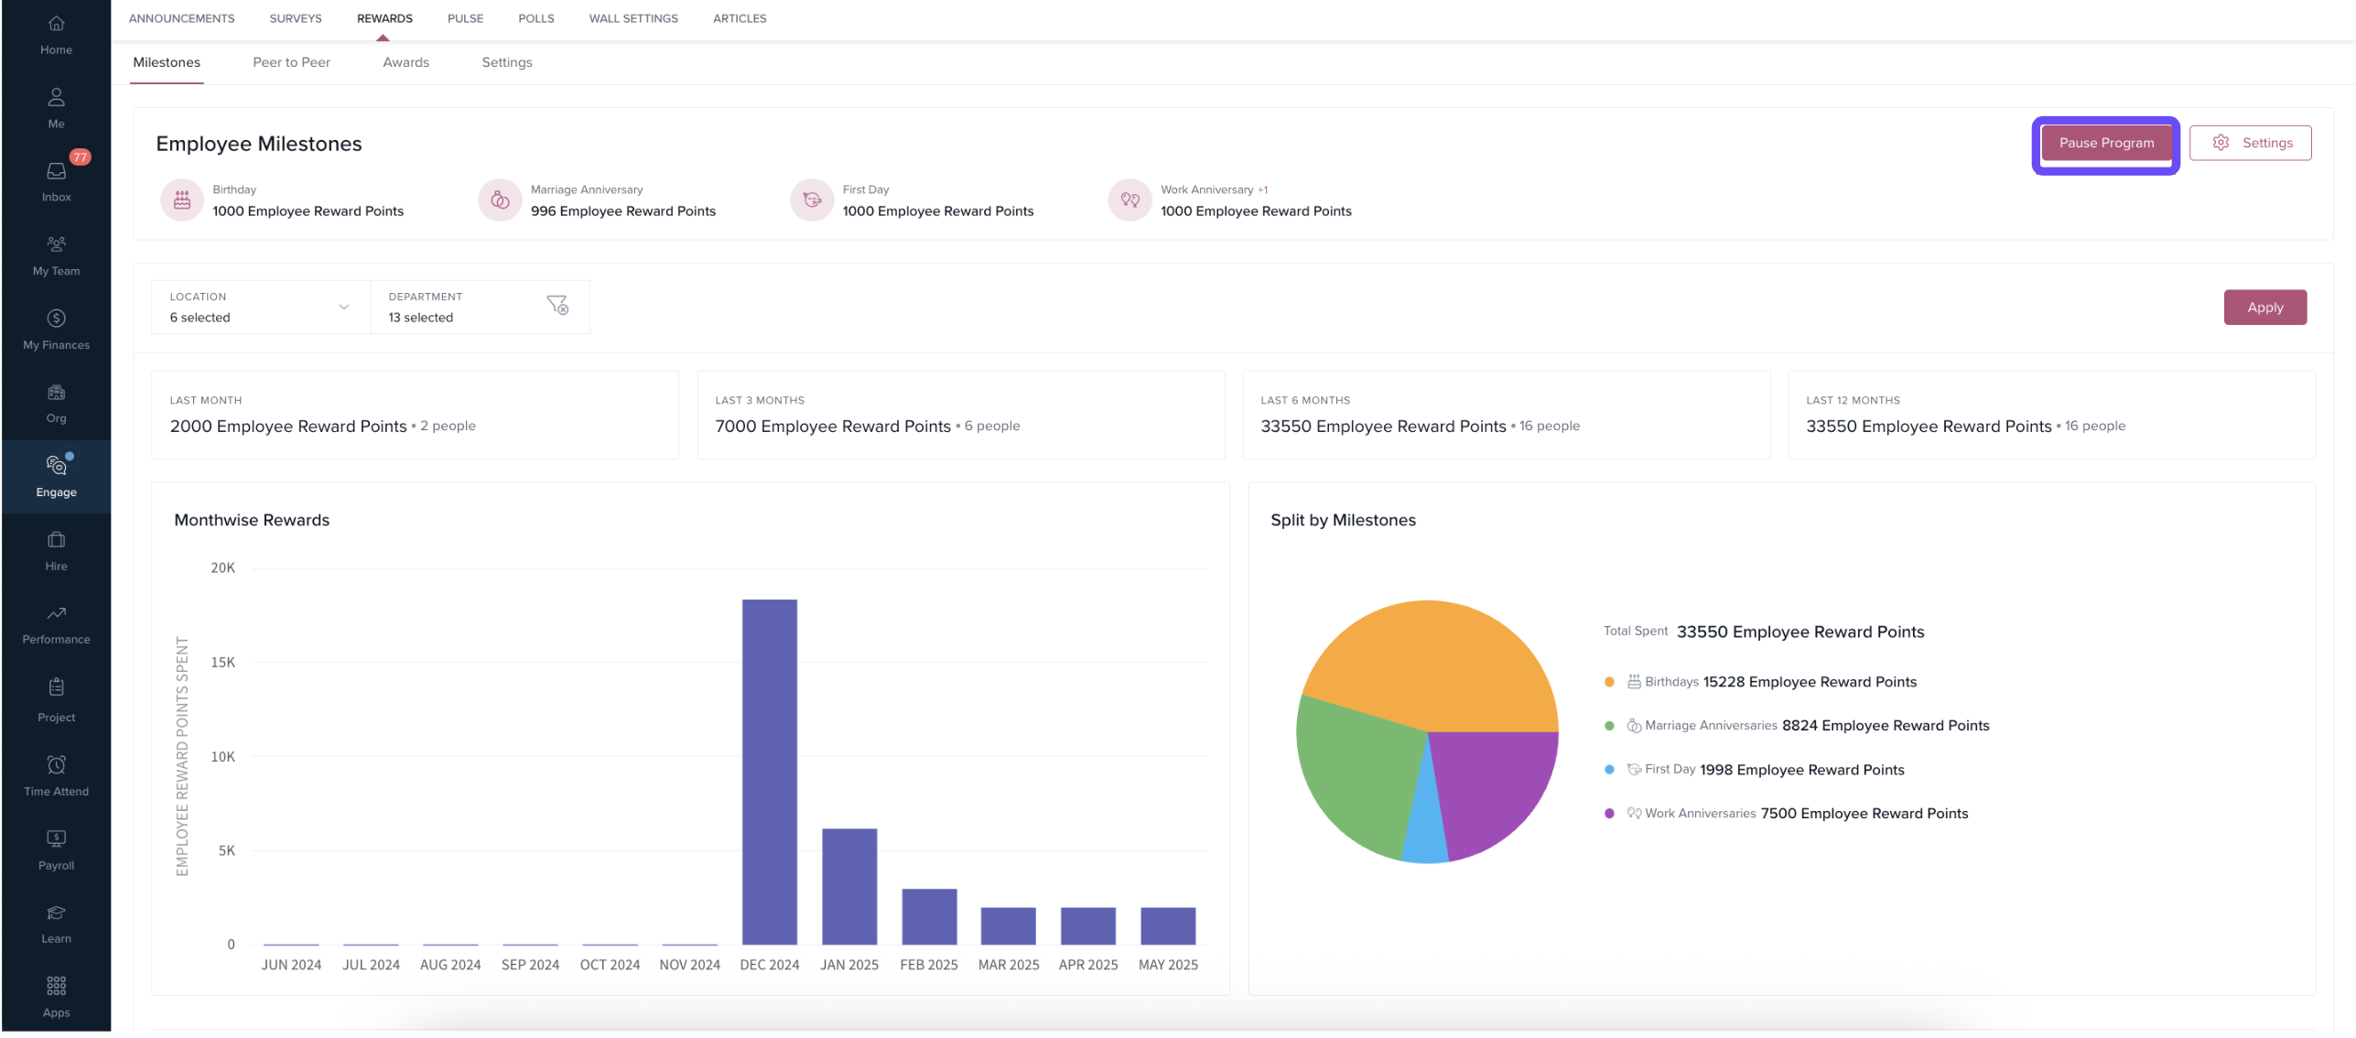2356x1038 pixels.
Task: Click the Settings button with gear
Action: [2250, 144]
